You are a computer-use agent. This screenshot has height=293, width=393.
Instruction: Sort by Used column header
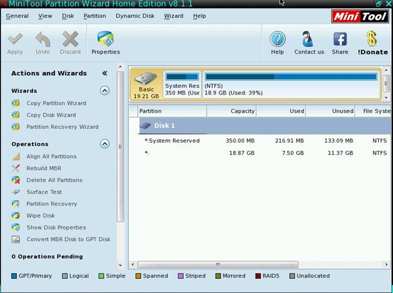point(281,111)
